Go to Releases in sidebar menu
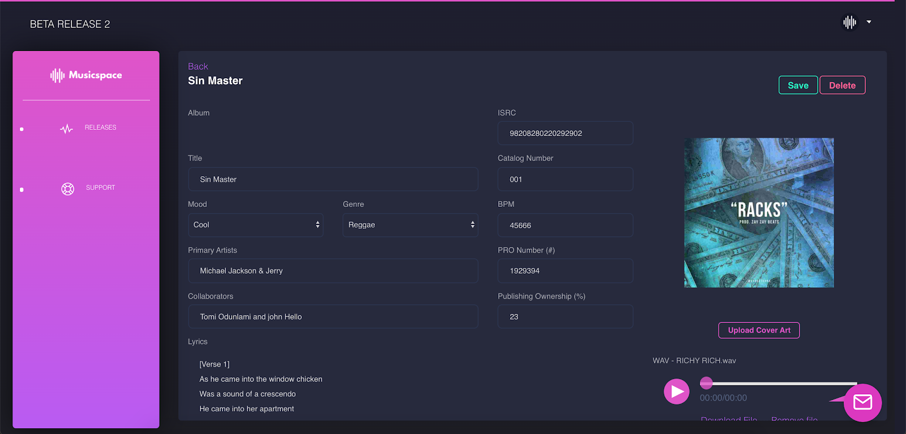Viewport: 906px width, 434px height. point(100,127)
